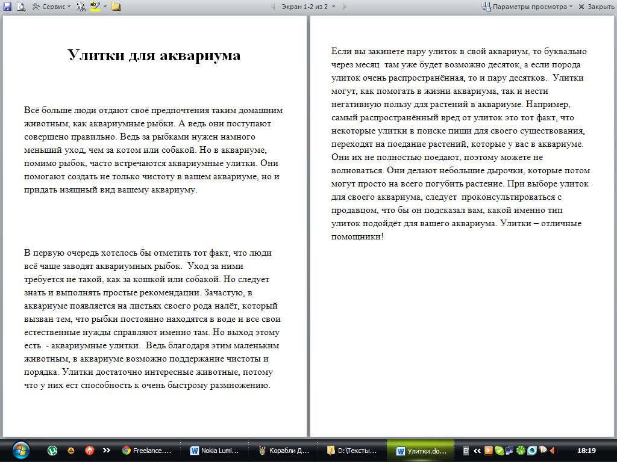Click orange media player tray icon
This screenshot has height=462, width=617.
click(488, 451)
